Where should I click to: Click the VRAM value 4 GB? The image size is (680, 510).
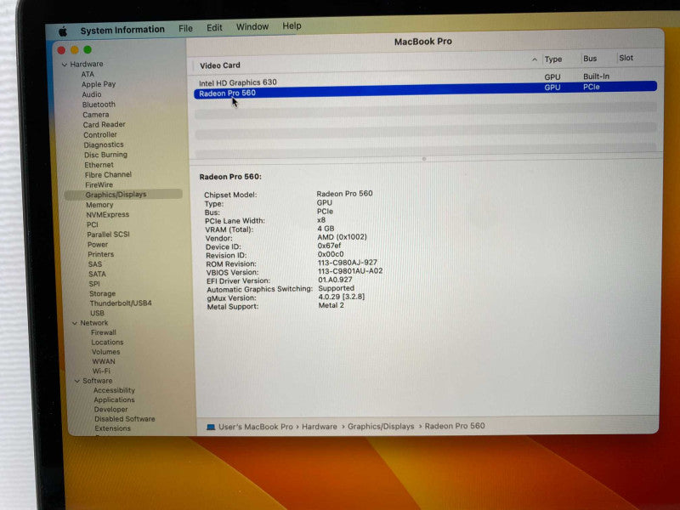326,229
